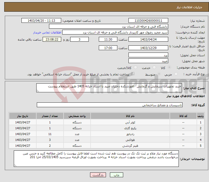Click the goods group field تاسیسات و مصالح ساختمانی
The height and width of the screenshot is (182, 209).
[x=110, y=105]
